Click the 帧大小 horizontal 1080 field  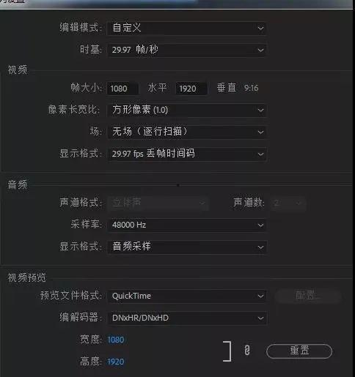click(123, 89)
